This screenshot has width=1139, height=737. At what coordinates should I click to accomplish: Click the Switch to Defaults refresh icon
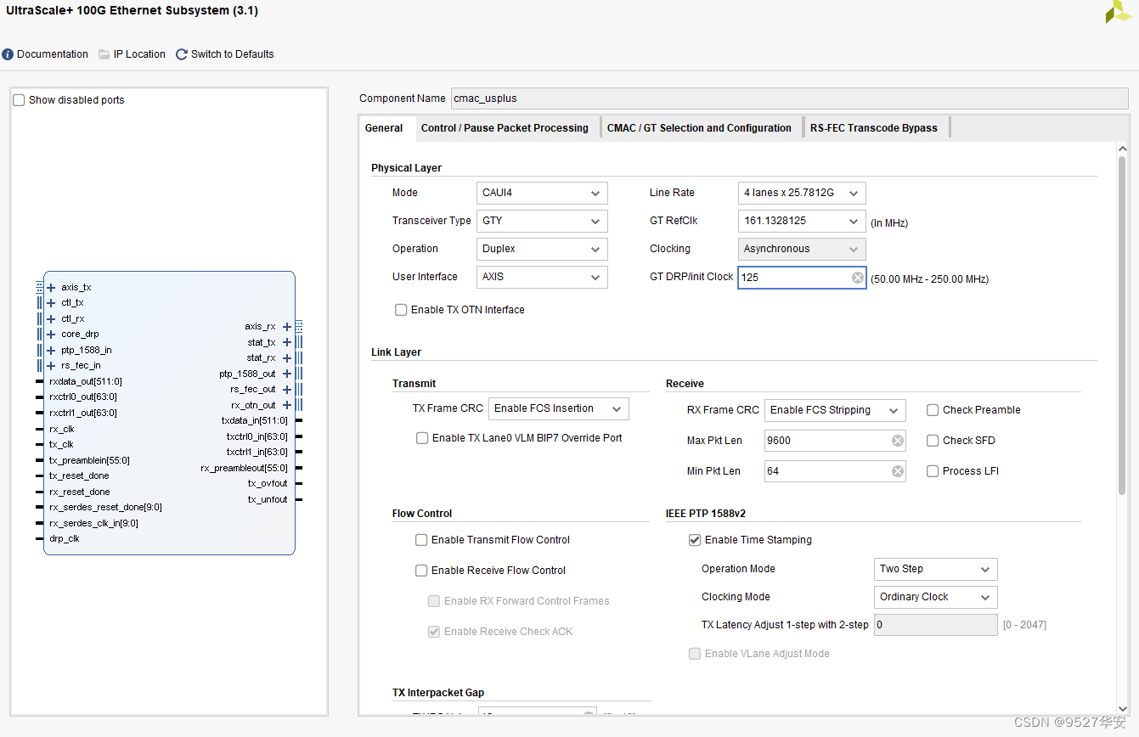point(182,54)
